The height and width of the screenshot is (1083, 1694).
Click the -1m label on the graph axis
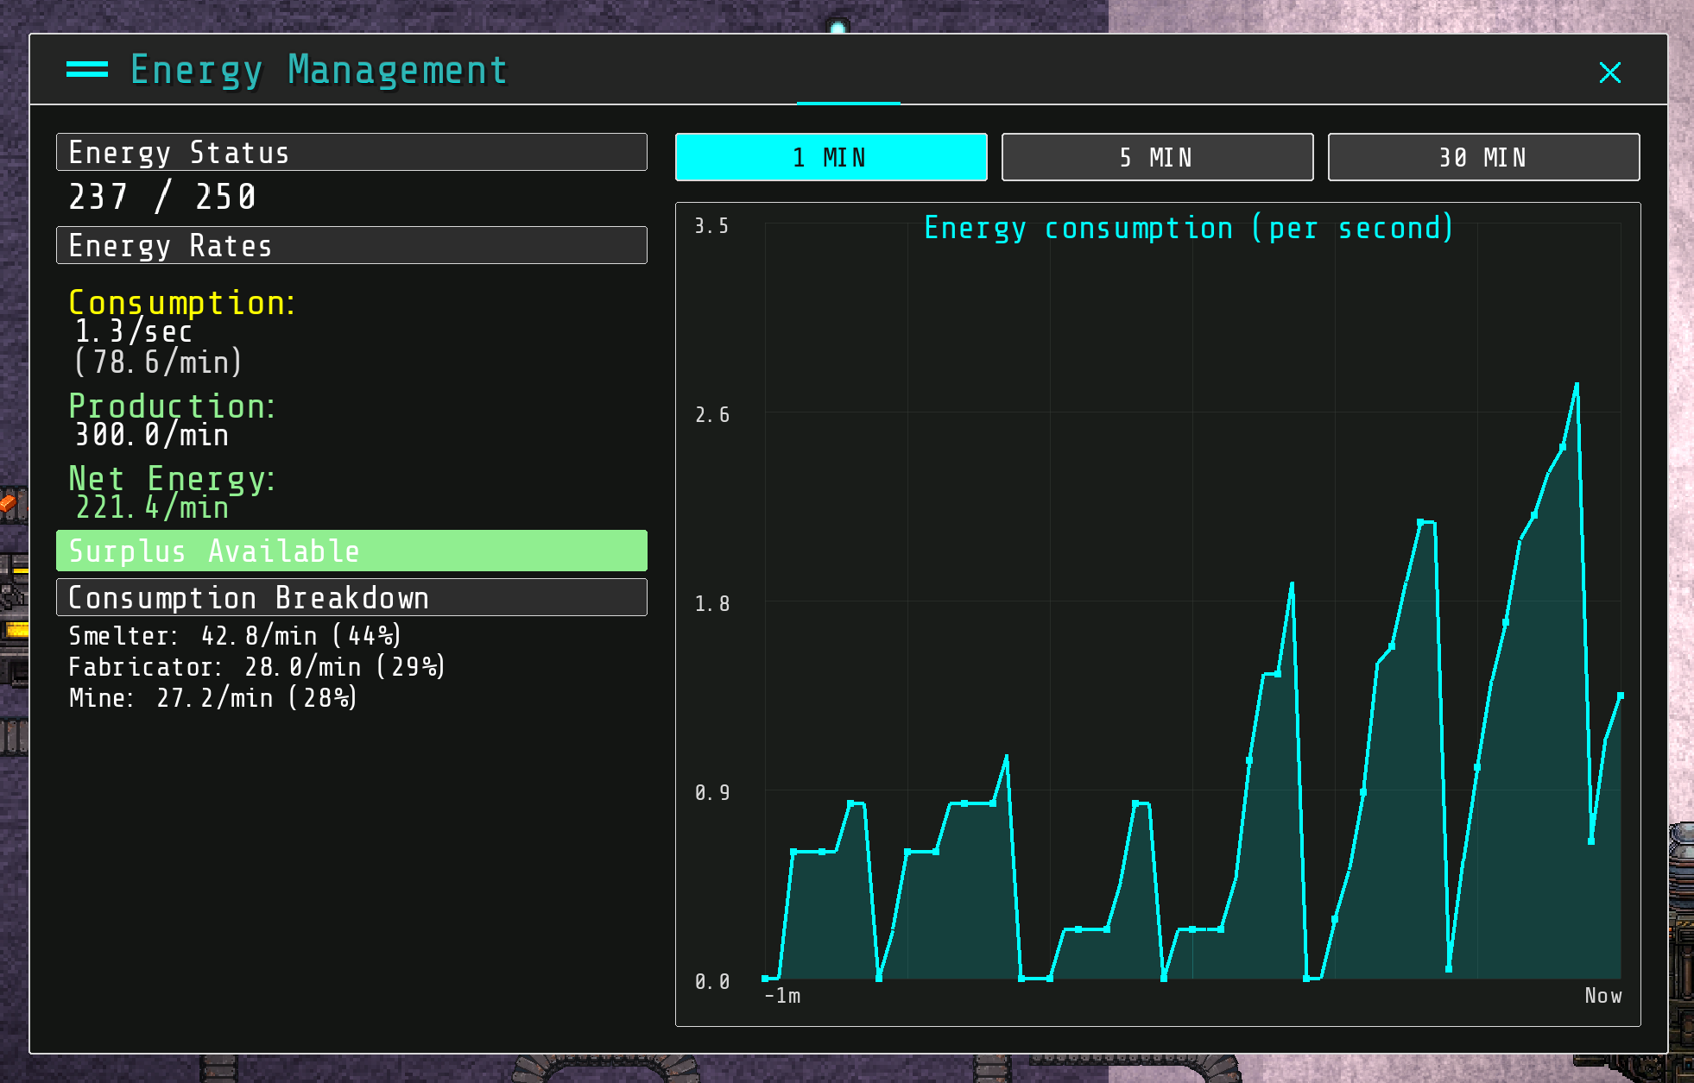coord(782,996)
